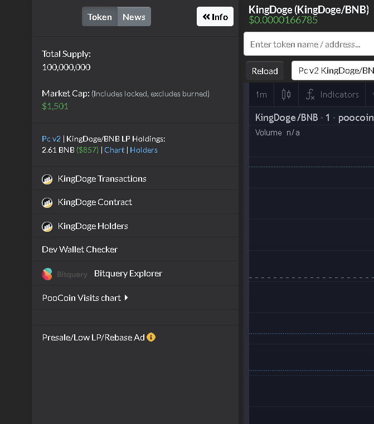This screenshot has width=374, height=424.
Task: Click the 2.61 BNB LP holdings value
Action: click(x=58, y=150)
